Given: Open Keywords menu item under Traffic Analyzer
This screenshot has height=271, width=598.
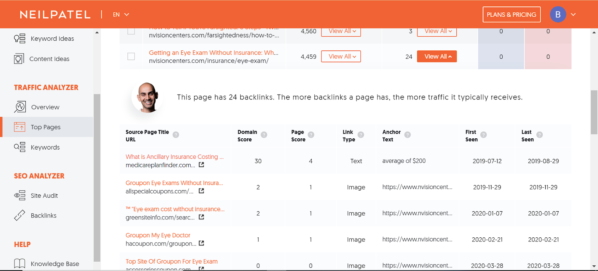Looking at the screenshot, I should coord(45,147).
